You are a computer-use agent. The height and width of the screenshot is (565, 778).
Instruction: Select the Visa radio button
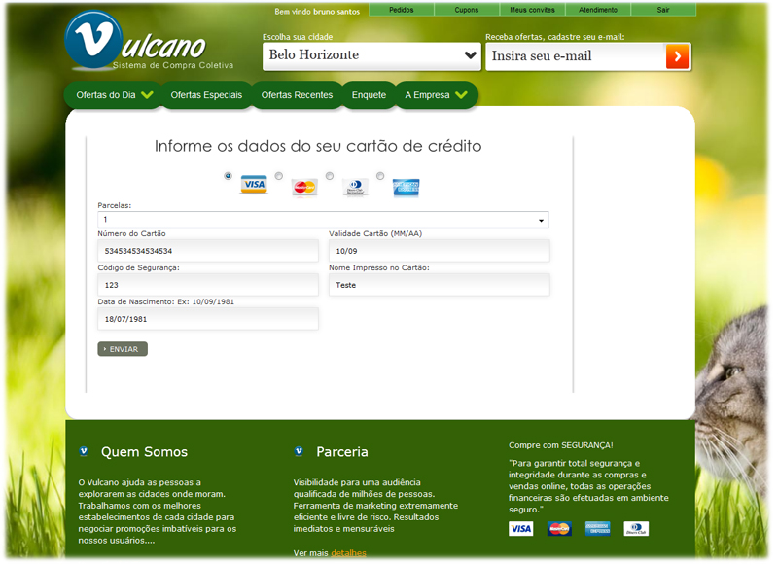(228, 176)
